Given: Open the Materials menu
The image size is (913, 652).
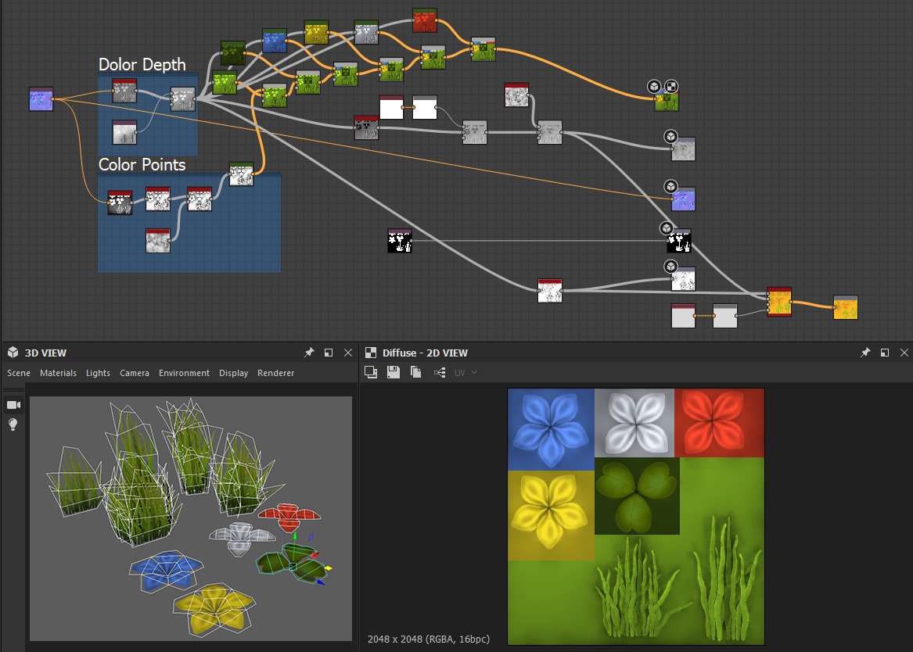Looking at the screenshot, I should click(x=58, y=373).
